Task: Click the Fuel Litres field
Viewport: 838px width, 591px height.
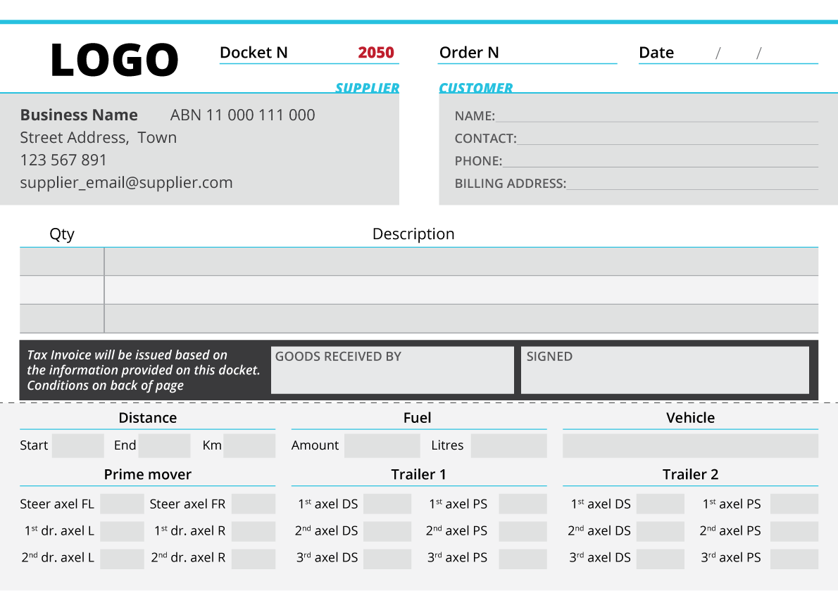Action: [508, 446]
